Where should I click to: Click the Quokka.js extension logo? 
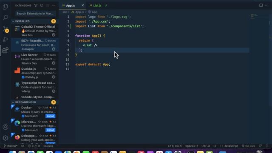coord(17,71)
